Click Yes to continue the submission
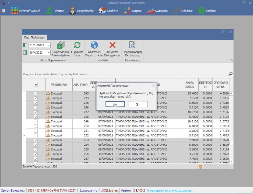This screenshot has width=253, height=194. click(x=115, y=104)
